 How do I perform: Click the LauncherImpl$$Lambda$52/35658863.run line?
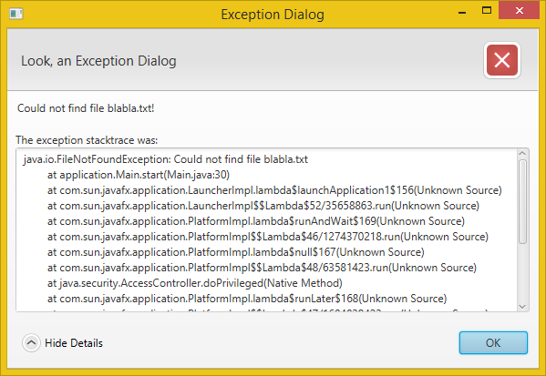(263, 206)
